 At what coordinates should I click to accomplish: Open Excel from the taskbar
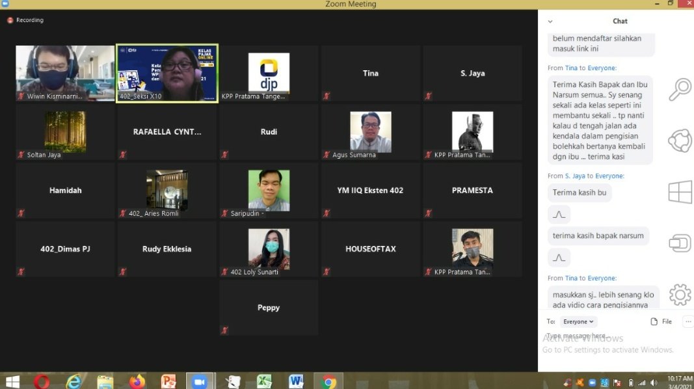tap(264, 381)
